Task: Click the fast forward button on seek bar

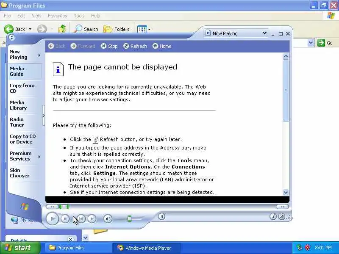Action: (x=282, y=207)
